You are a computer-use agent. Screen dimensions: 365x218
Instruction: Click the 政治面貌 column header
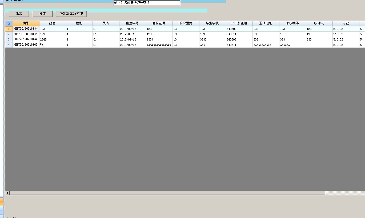(186, 23)
